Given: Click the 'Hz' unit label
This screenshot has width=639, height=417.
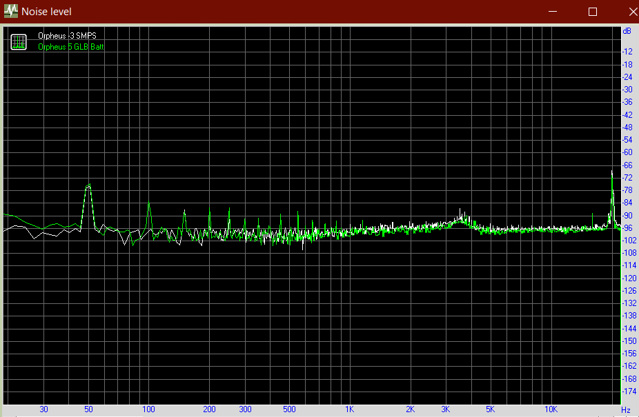Looking at the screenshot, I should (x=626, y=409).
